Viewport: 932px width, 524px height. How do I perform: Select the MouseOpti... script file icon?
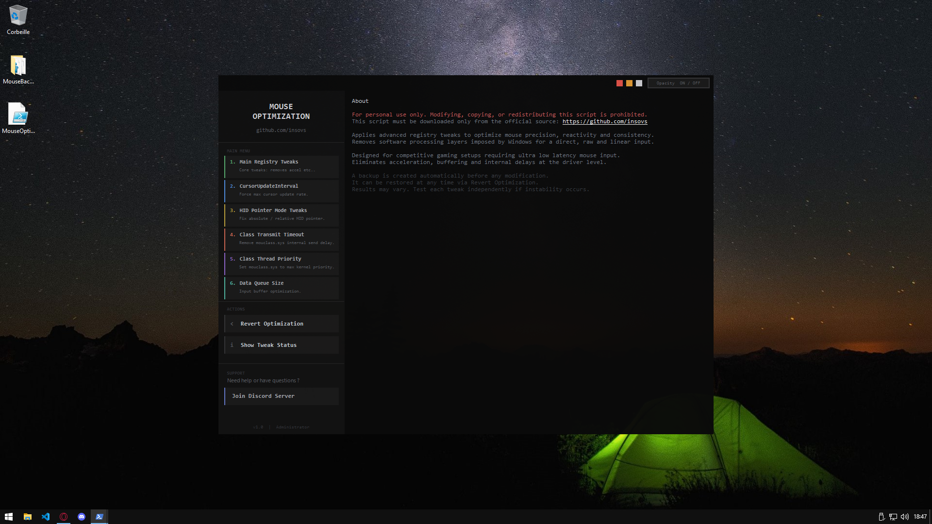pos(18,115)
